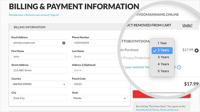
Task: Click the $17.99 total amount
Action: 191,84
